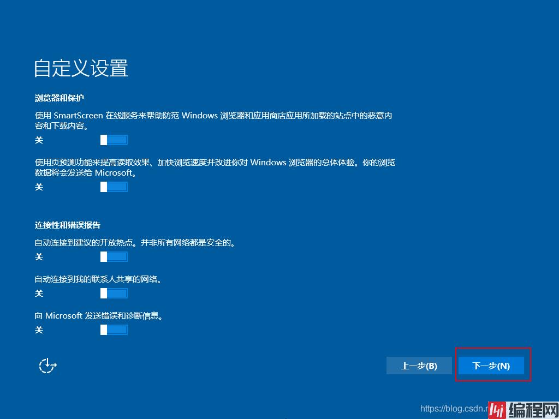Toggle the SmartScreen online service switch
Viewport: 559px width, 419px height.
(x=114, y=140)
